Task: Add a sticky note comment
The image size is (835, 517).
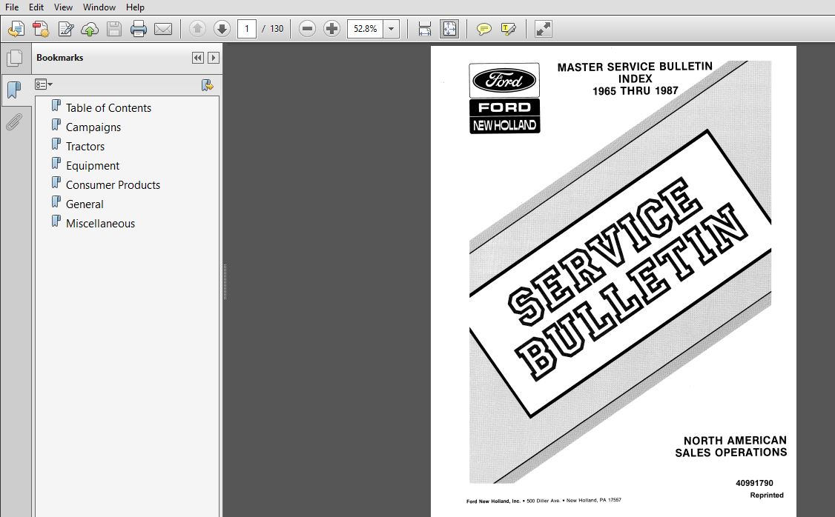Action: pyautogui.click(x=483, y=29)
